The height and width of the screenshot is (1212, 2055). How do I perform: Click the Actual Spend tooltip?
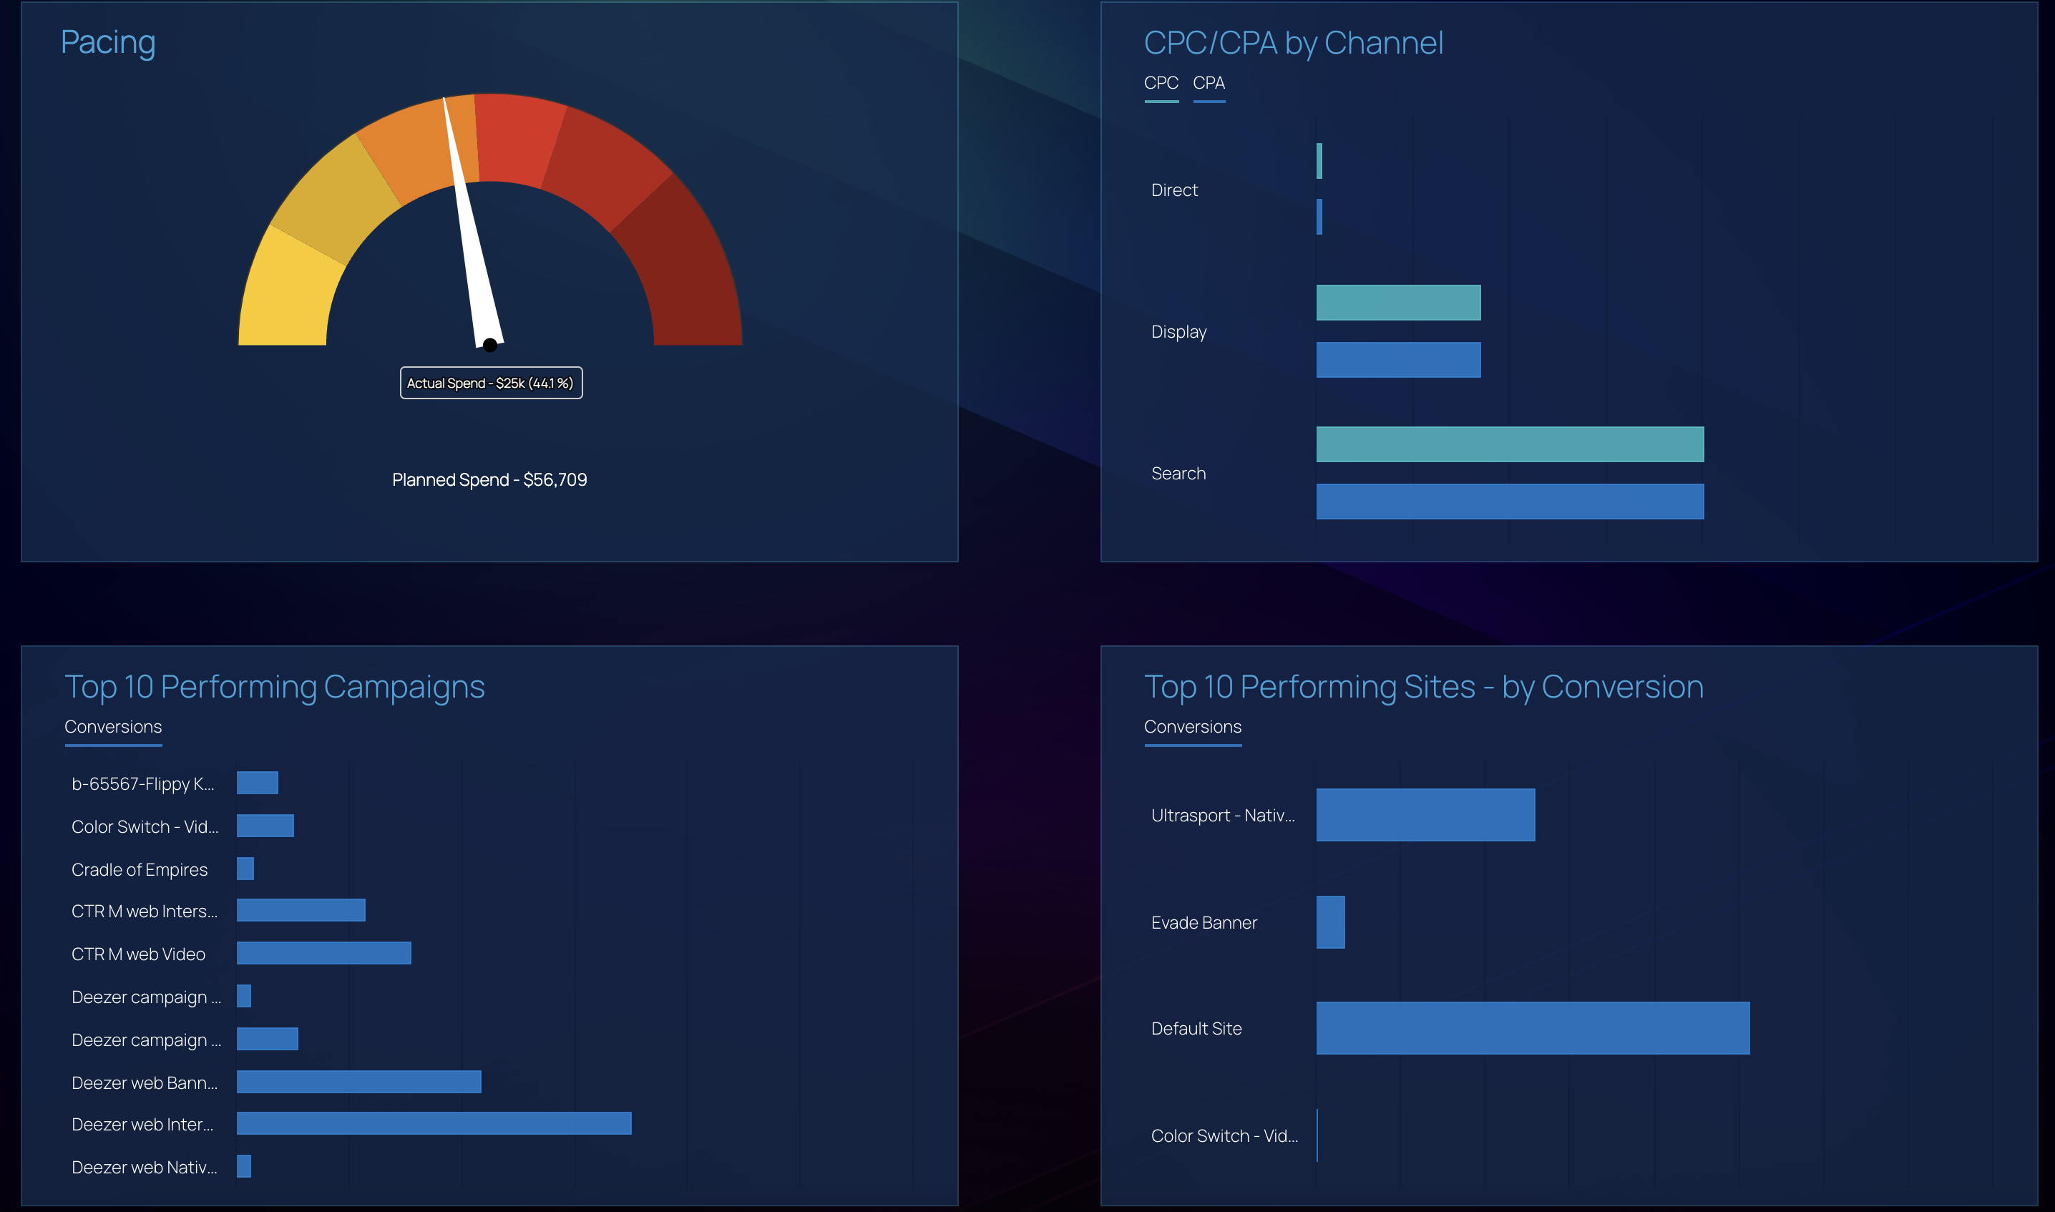click(x=491, y=382)
